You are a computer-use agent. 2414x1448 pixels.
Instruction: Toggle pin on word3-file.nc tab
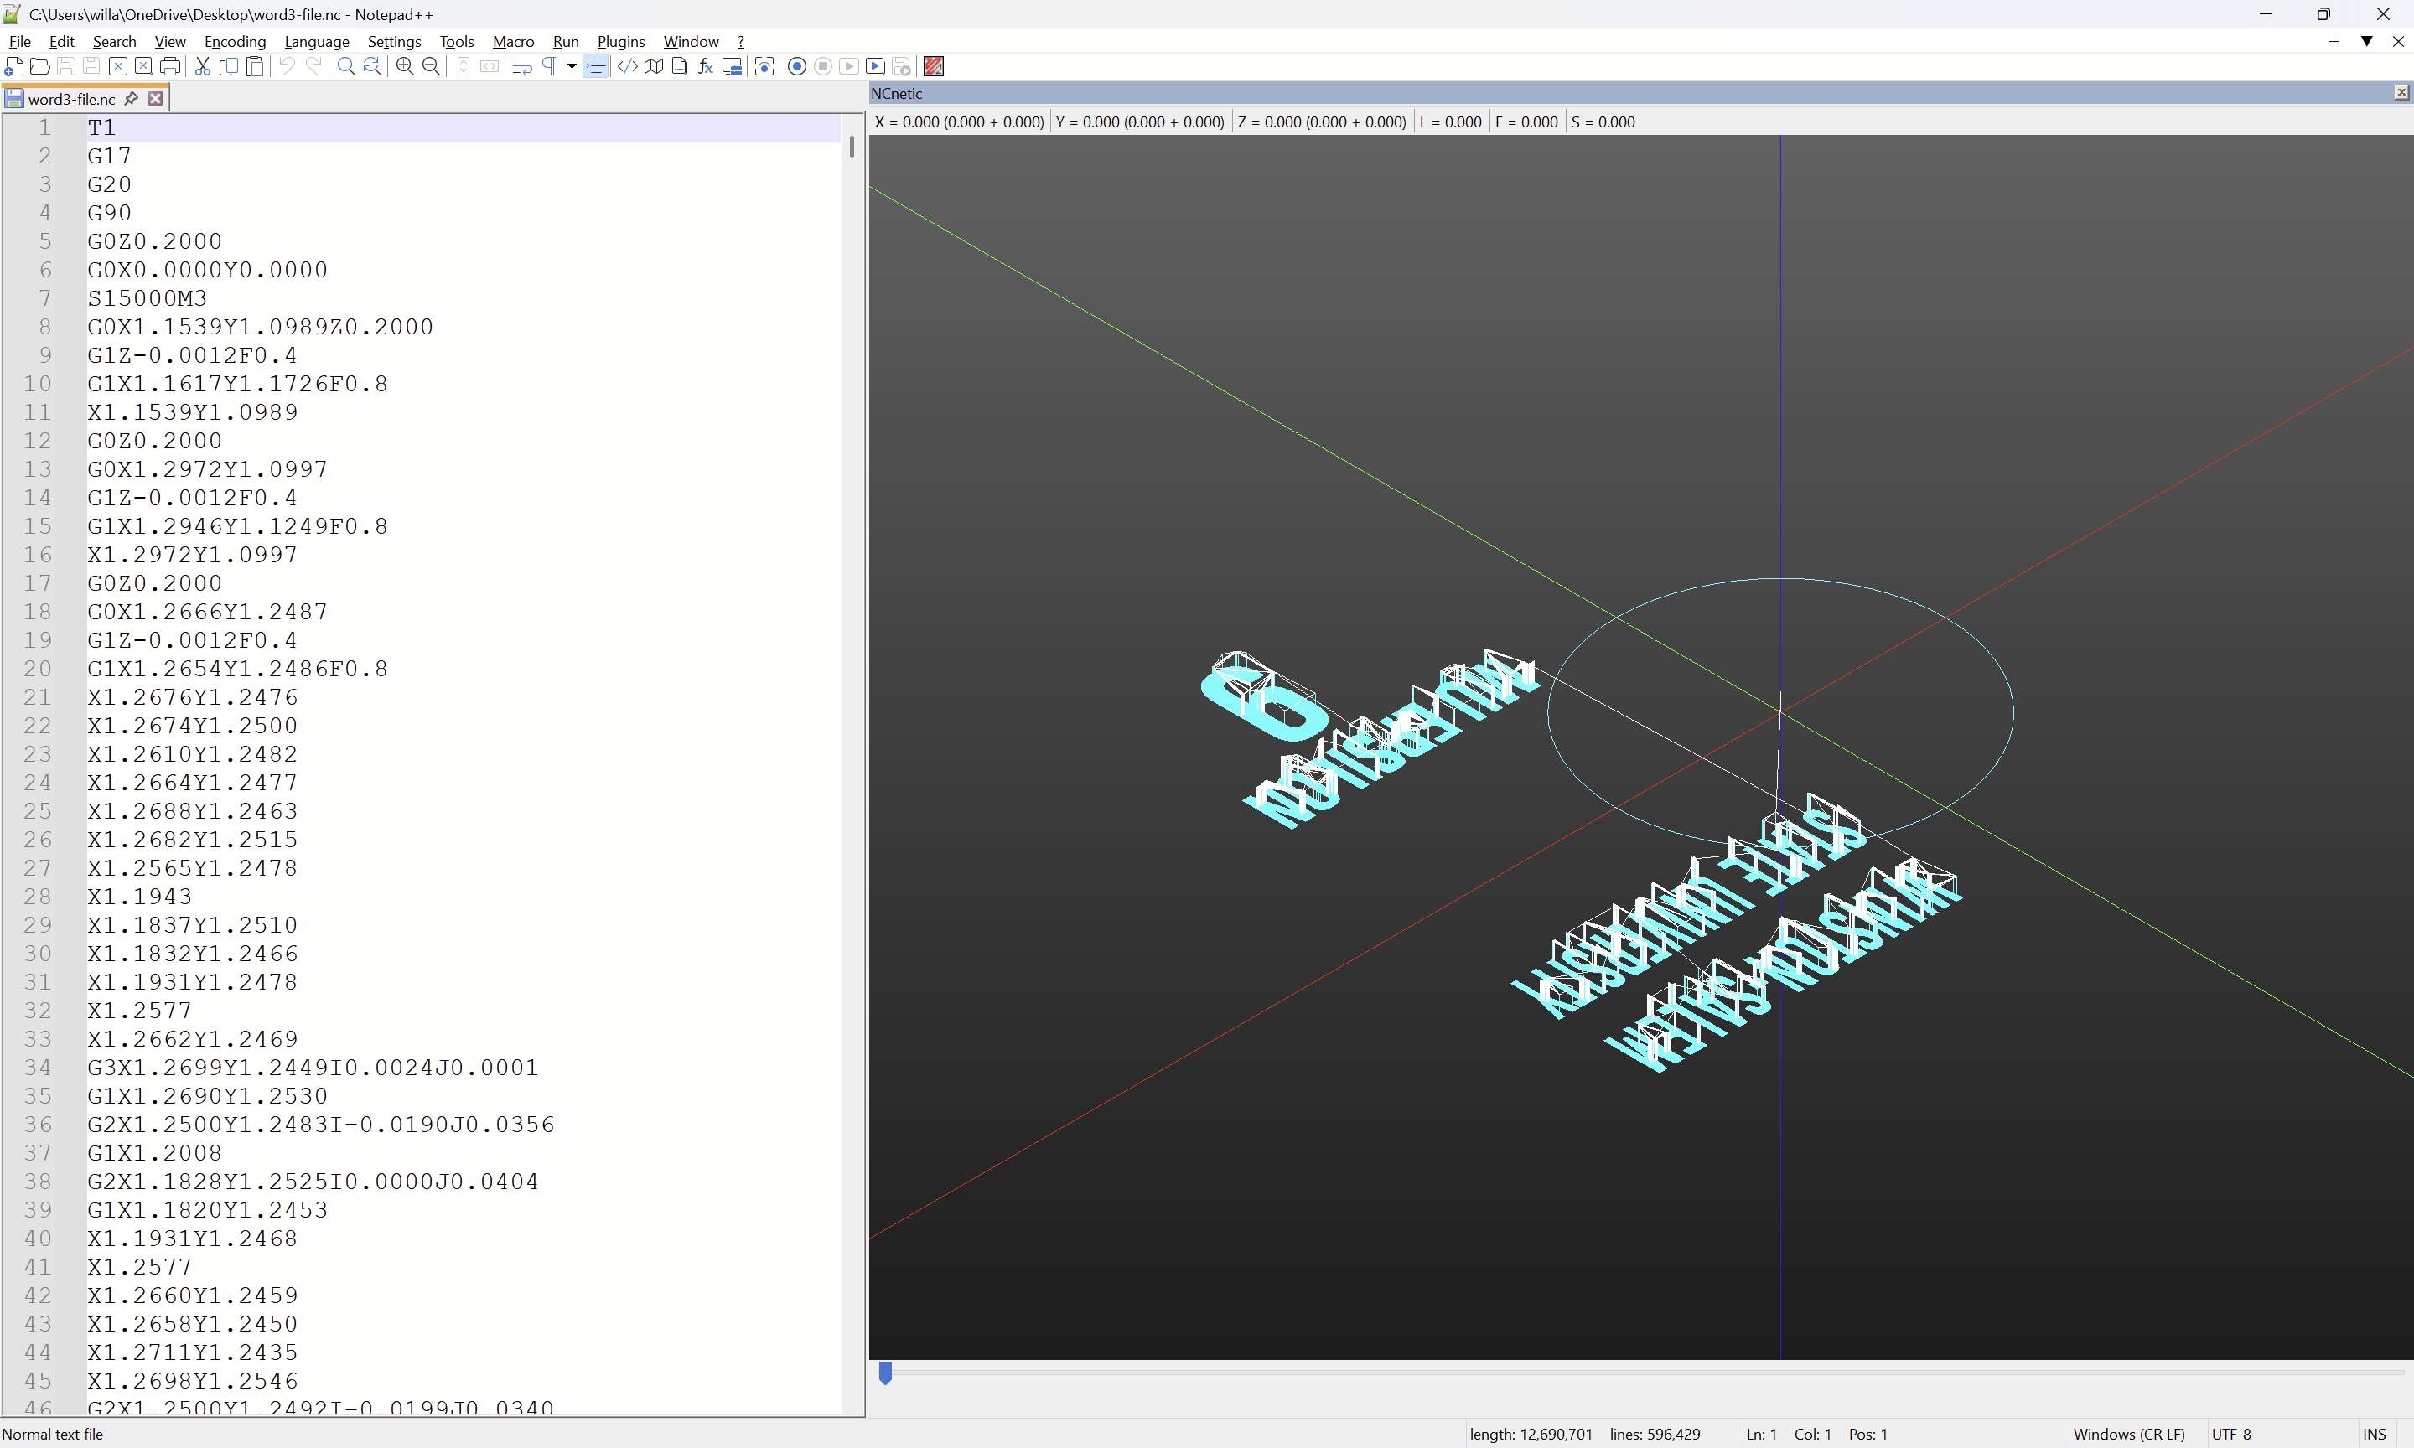tap(132, 99)
